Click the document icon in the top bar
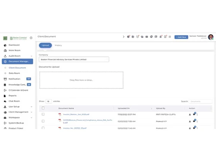 coord(165,37)
